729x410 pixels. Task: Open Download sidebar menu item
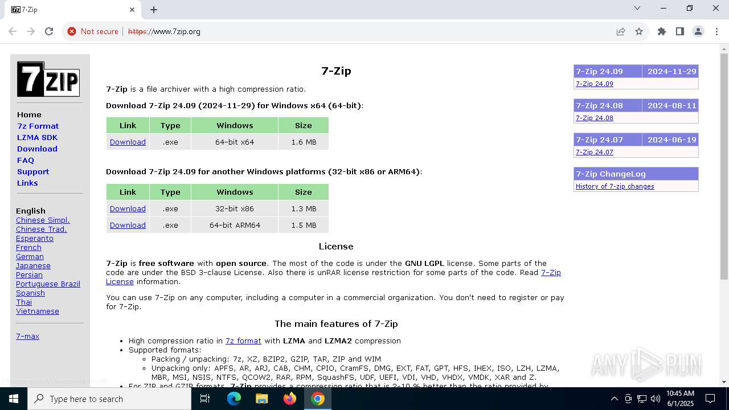pyautogui.click(x=37, y=149)
